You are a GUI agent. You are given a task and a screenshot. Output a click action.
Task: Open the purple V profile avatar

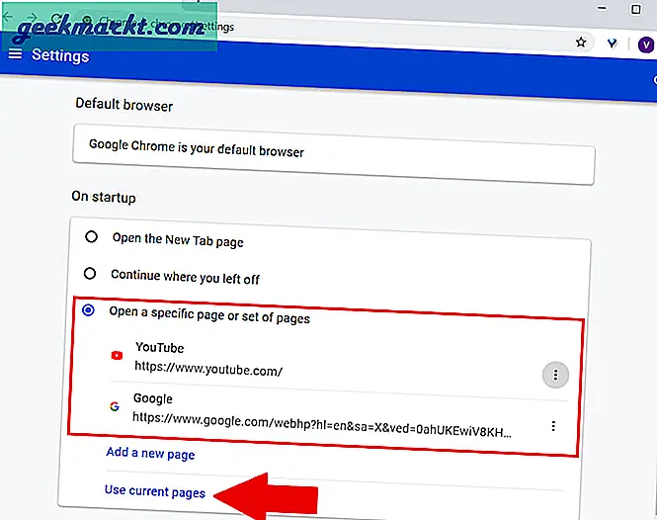[x=646, y=44]
